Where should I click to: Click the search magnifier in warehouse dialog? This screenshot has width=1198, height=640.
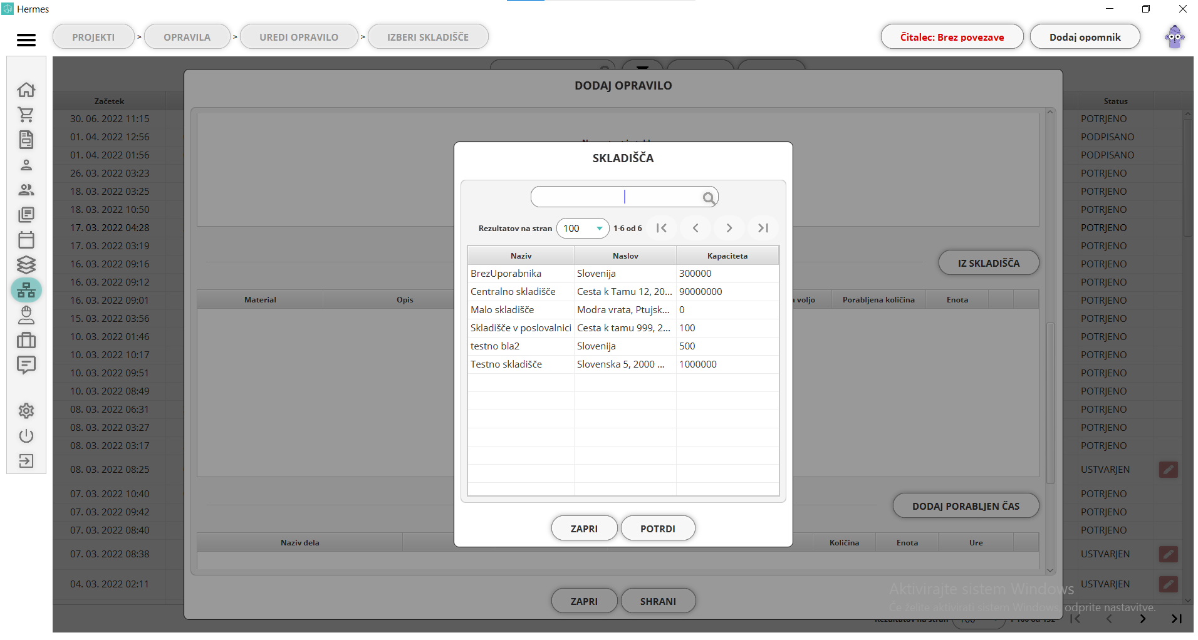pos(709,198)
